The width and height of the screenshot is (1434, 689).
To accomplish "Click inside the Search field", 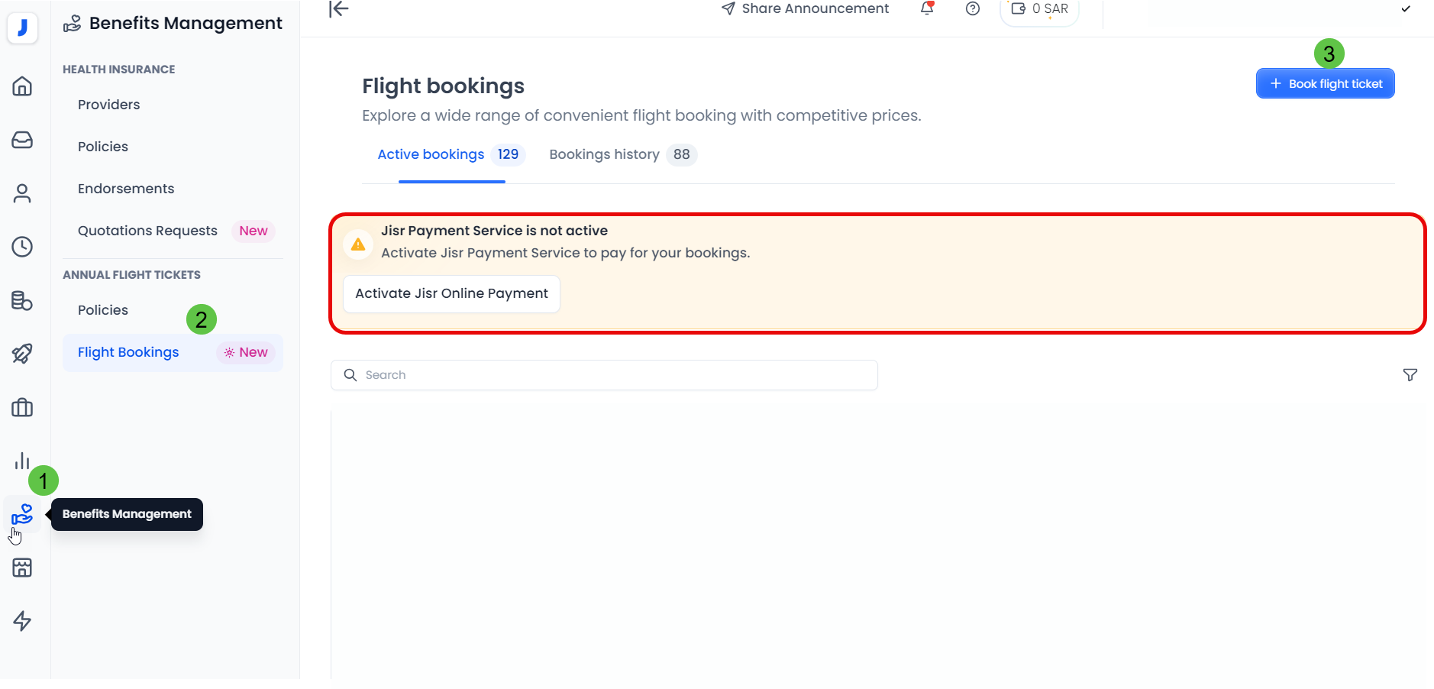I will [x=603, y=375].
